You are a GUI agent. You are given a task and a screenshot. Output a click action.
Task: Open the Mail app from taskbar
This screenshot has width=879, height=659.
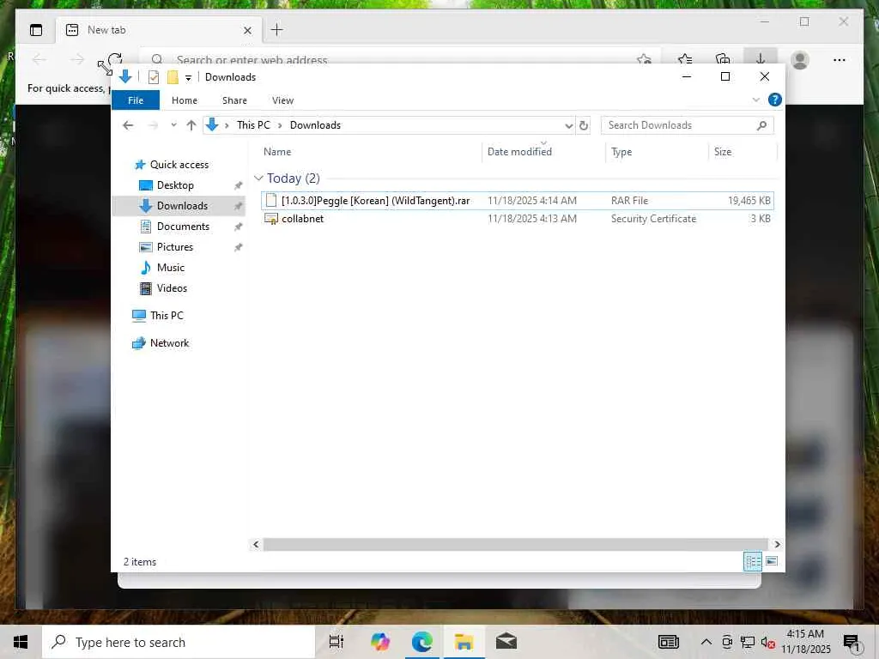coord(506,642)
